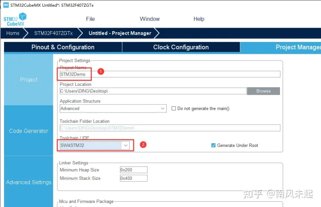Open the Toolchain / IDE dropdown

[95, 145]
